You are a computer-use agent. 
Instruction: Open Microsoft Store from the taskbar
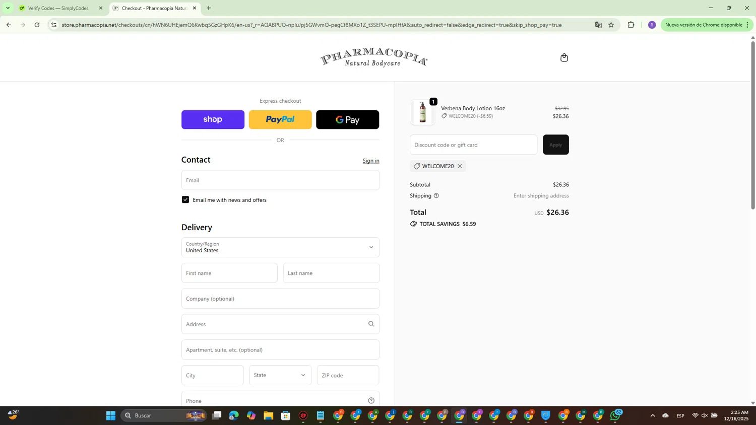(286, 415)
